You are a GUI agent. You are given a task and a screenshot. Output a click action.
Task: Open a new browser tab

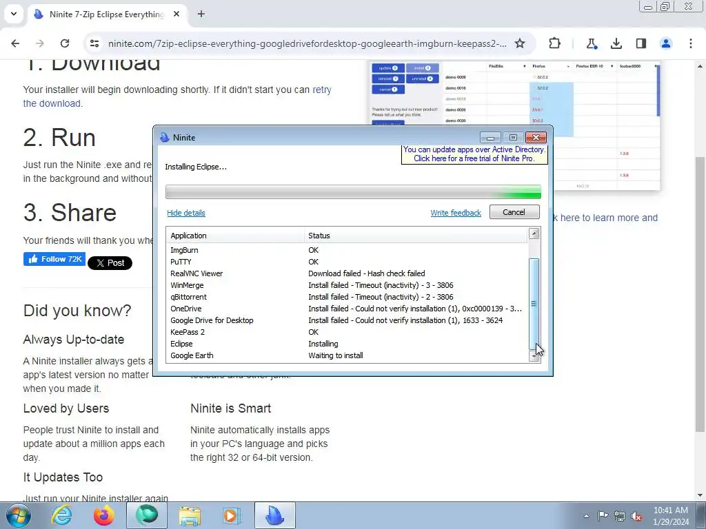tap(201, 14)
